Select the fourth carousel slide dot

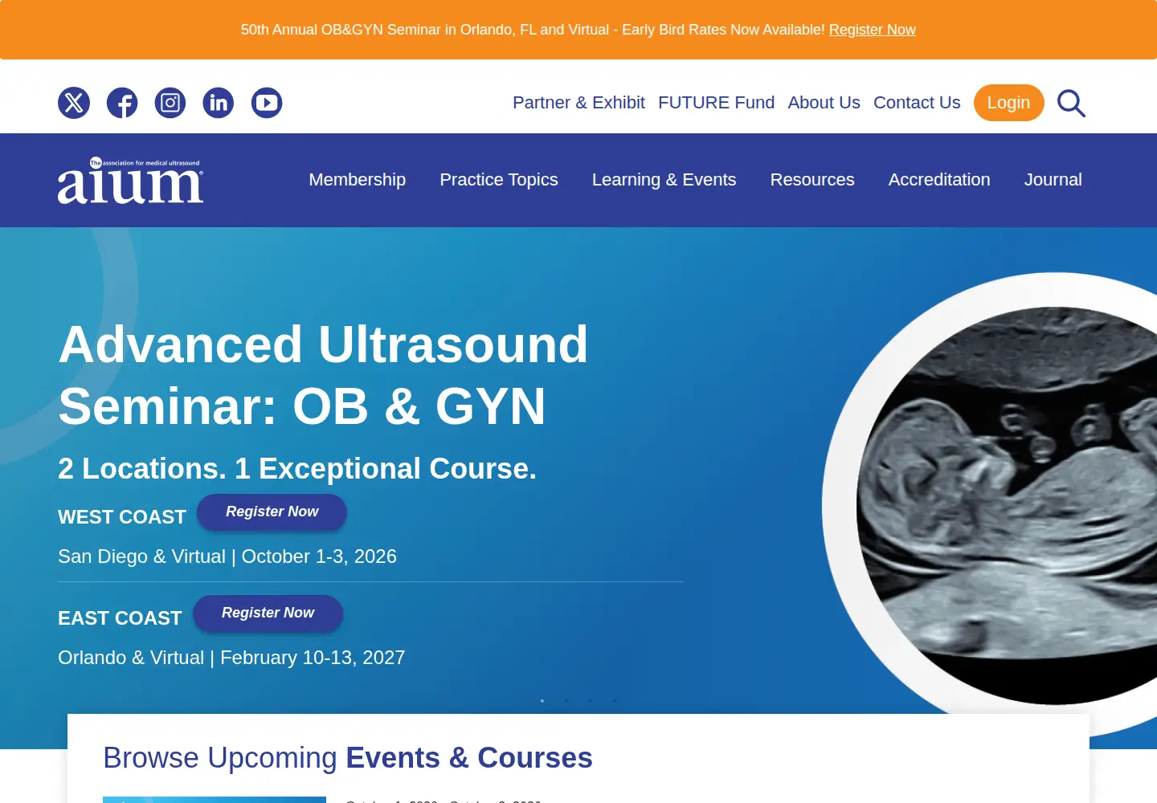[x=615, y=701]
